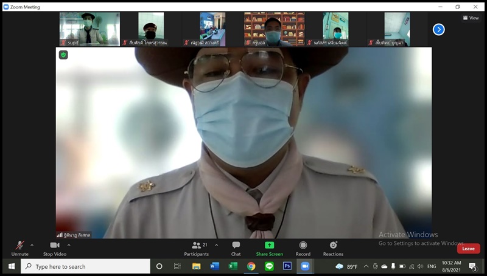Select ณัฐวุฒิ สว่างศรี video thumbnail
The image size is (487, 276).
click(x=212, y=29)
